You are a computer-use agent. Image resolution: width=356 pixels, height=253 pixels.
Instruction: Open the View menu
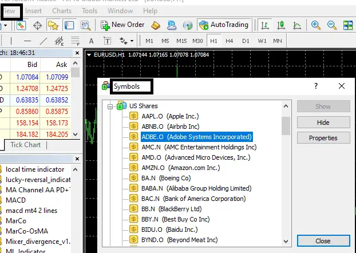(x=9, y=11)
